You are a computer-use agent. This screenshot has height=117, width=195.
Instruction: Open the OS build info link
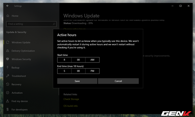click(x=70, y=106)
